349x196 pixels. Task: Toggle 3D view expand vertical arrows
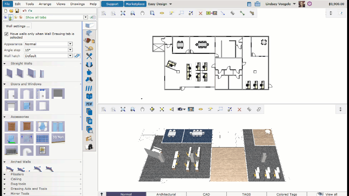(340, 109)
